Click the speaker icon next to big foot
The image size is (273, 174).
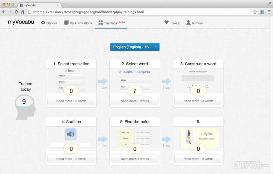(201, 134)
